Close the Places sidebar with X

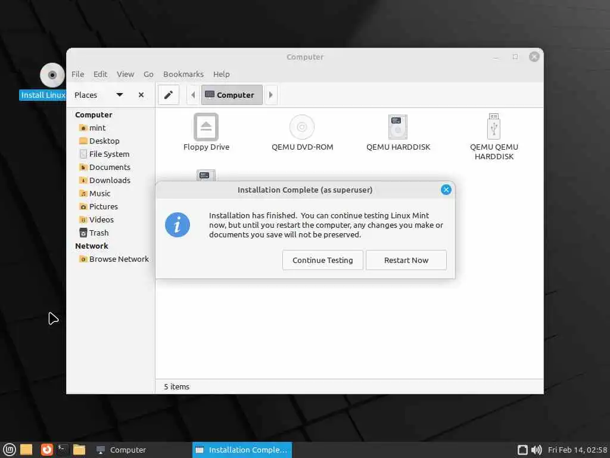[141, 95]
